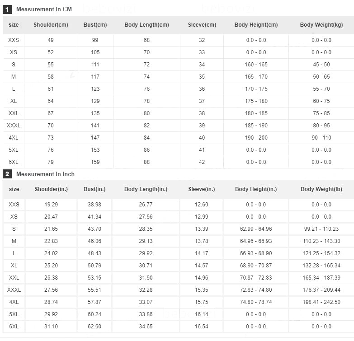This screenshot has height=341, width=354.
Task: Click the Sleeve(cm) column header
Action: pos(202,25)
